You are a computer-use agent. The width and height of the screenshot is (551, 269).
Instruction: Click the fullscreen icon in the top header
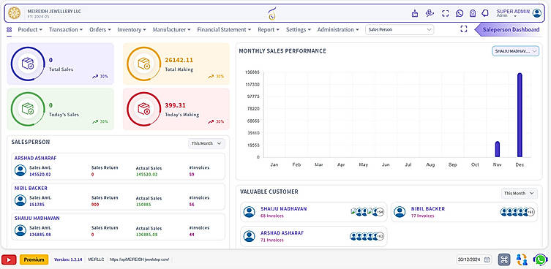click(445, 13)
